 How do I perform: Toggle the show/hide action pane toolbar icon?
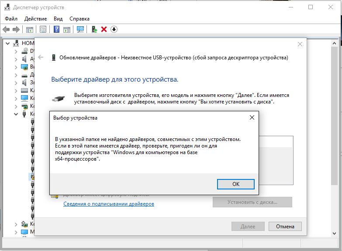pos(67,29)
